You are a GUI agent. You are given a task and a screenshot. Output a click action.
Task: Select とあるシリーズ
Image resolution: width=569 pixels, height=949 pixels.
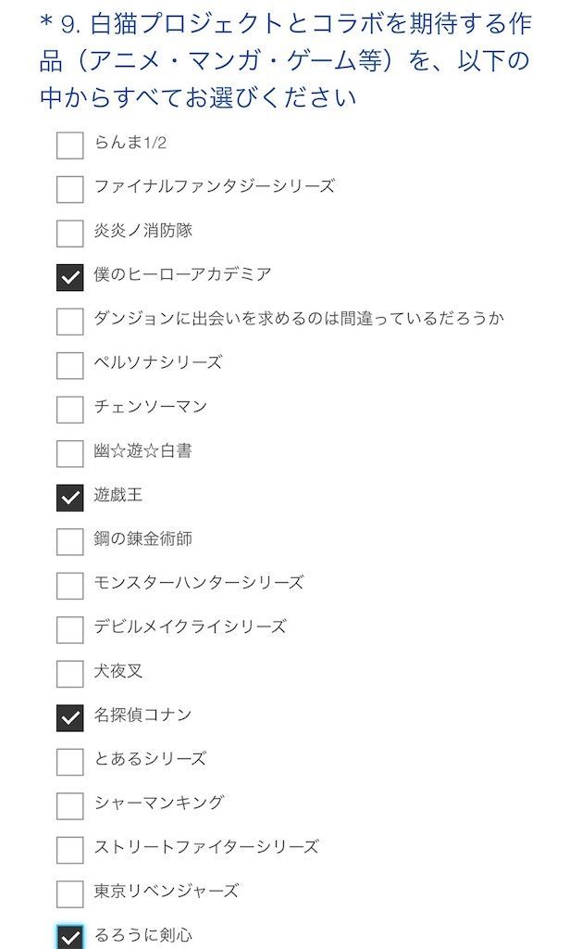(x=68, y=760)
